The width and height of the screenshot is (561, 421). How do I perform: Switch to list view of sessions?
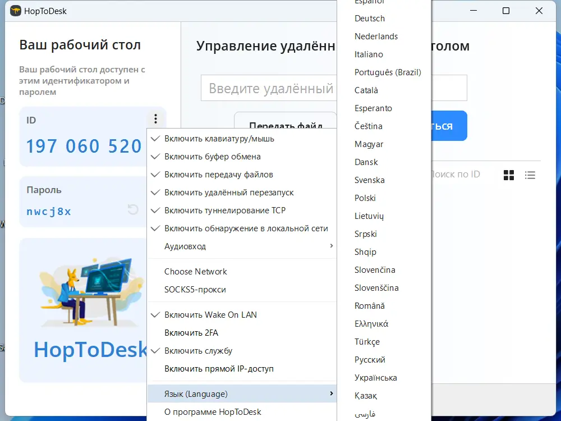530,175
